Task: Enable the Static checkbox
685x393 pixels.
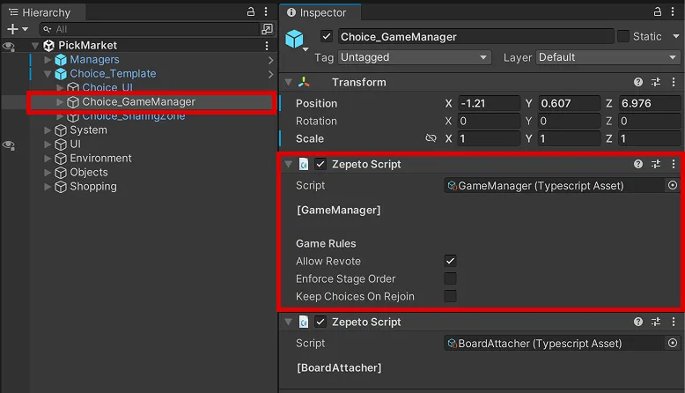Action: pos(623,36)
